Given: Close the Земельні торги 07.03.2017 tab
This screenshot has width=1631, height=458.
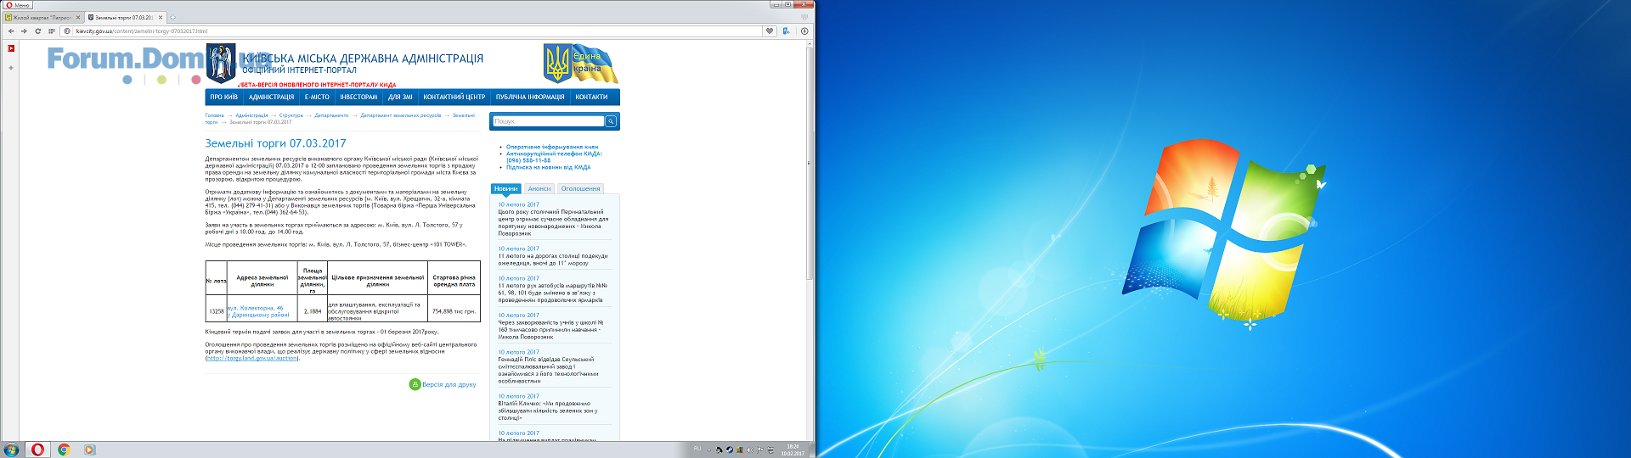Looking at the screenshot, I should (x=161, y=17).
